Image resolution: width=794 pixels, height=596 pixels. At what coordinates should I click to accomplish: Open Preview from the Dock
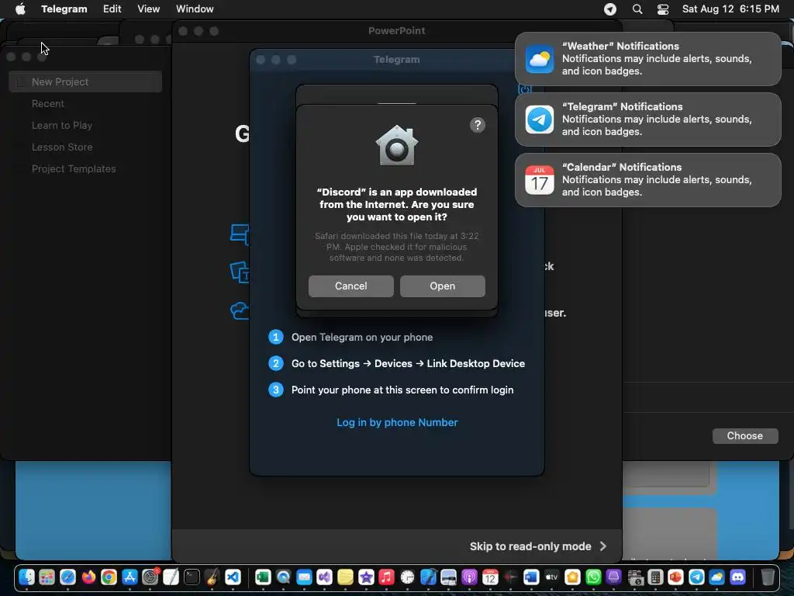pyautogui.click(x=449, y=577)
